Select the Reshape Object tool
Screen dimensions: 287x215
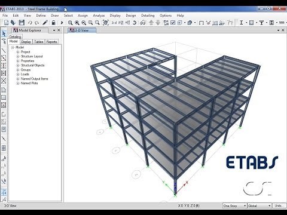pos(4,41)
